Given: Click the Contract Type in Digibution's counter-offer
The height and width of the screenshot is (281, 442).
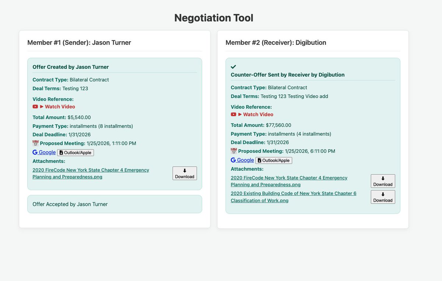Looking at the screenshot, I should (x=269, y=88).
